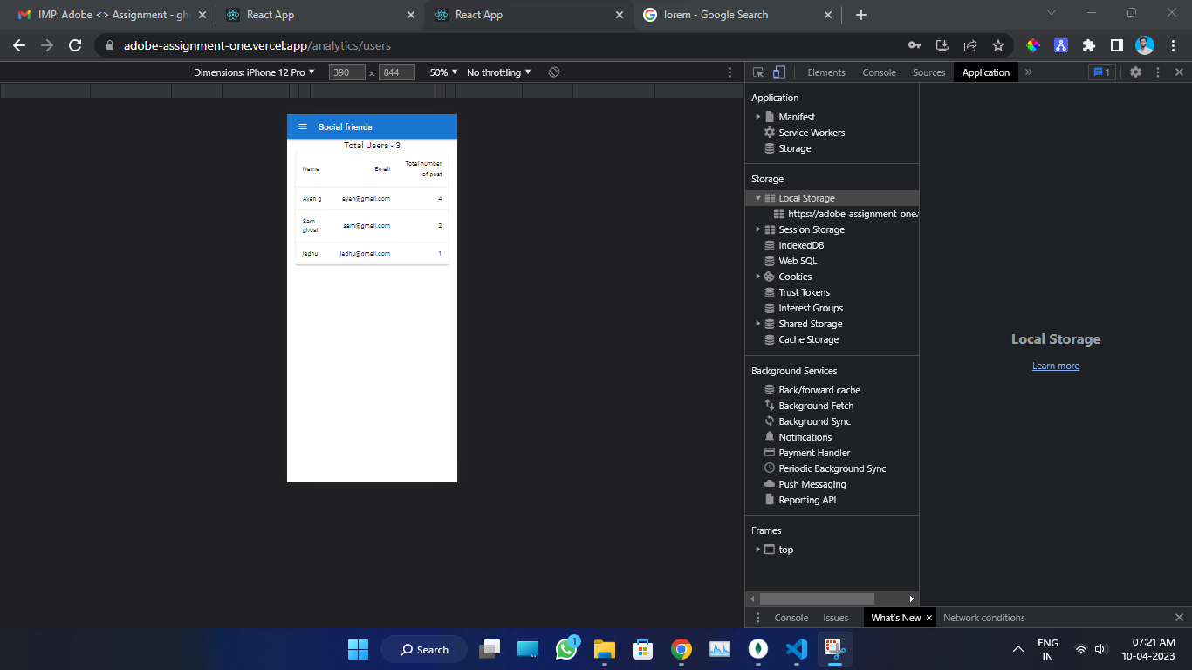Open Storage under the Application section
The width and height of the screenshot is (1192, 670).
(x=795, y=148)
